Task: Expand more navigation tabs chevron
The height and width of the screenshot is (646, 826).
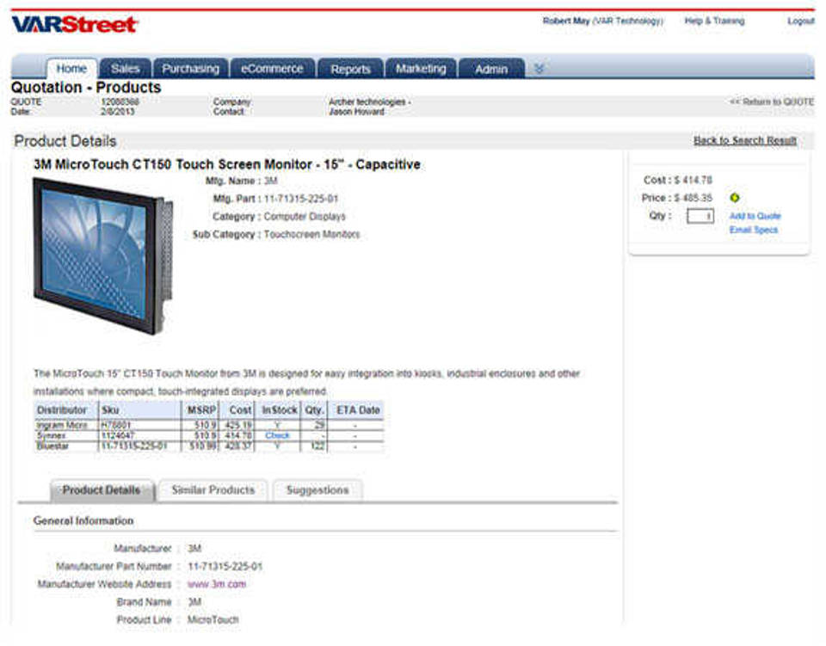Action: tap(539, 69)
